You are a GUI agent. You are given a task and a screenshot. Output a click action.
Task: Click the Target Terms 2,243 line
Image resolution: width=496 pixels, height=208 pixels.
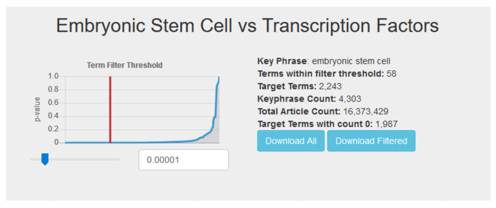300,86
